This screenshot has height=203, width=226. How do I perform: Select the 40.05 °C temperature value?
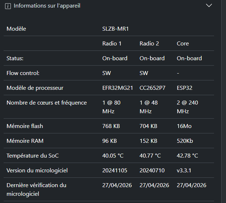click(113, 156)
